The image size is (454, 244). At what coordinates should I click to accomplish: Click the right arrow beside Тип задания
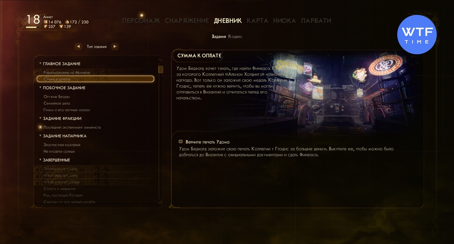pyautogui.click(x=115, y=46)
